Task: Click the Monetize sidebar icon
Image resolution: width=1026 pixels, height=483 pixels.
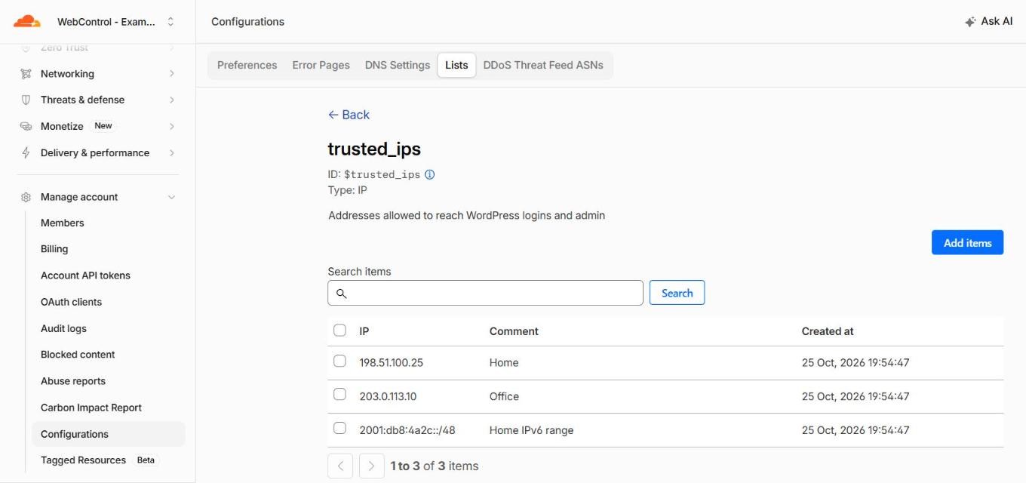Action: point(26,126)
